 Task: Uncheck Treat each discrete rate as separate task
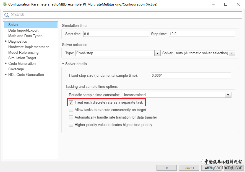(x=71, y=102)
